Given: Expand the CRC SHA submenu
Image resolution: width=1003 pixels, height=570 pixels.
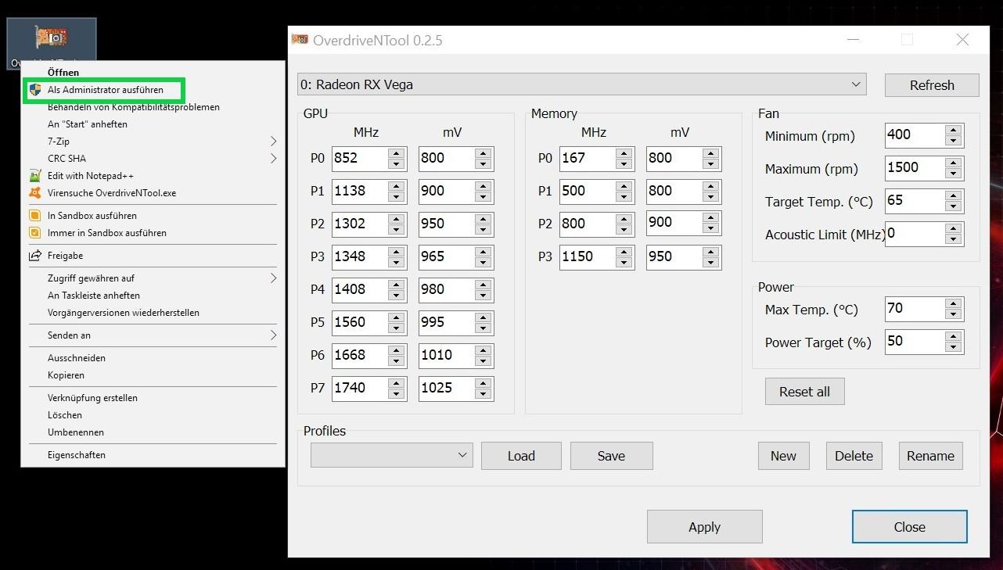Looking at the screenshot, I should point(152,159).
